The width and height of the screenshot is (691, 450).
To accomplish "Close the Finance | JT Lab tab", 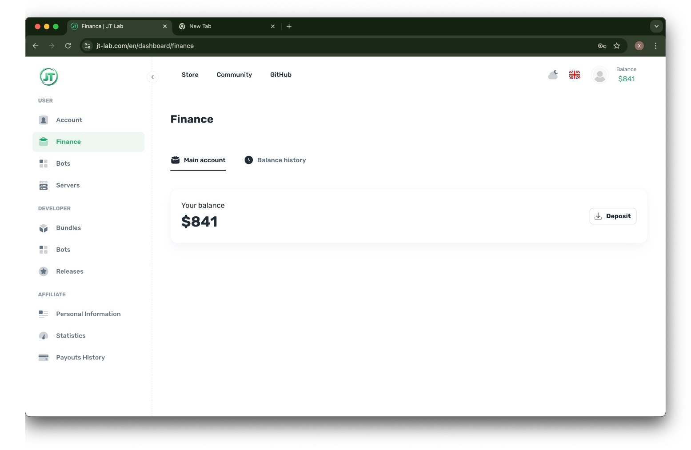I will pos(165,26).
